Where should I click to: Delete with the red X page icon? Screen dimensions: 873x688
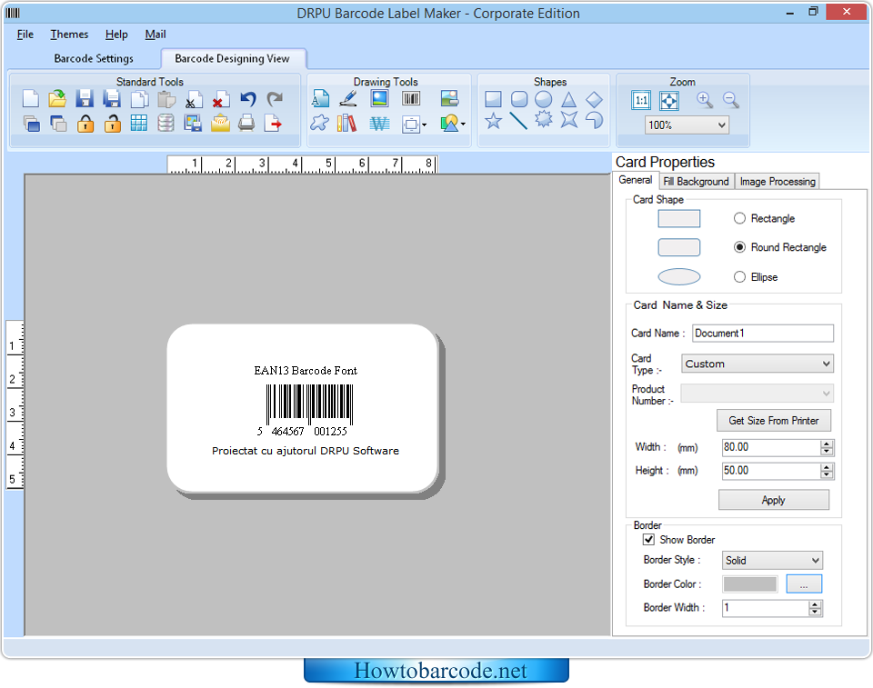(220, 99)
